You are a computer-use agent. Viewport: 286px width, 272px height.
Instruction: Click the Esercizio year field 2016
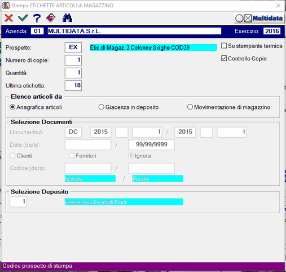[272, 31]
